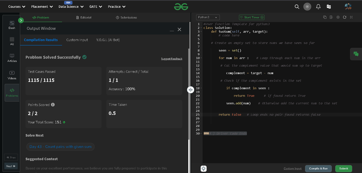Open the Submissions tab
This screenshot has height=173, width=362.
pyautogui.click(x=126, y=18)
